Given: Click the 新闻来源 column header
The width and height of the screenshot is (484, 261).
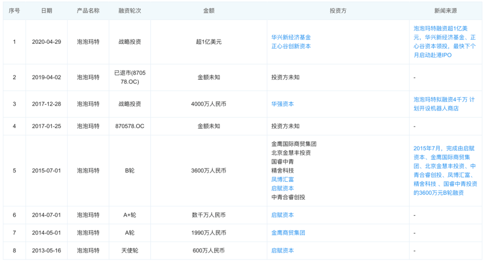Looking at the screenshot, I should (x=445, y=10).
